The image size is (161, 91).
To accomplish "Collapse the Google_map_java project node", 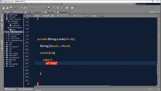I will pos(5,19).
